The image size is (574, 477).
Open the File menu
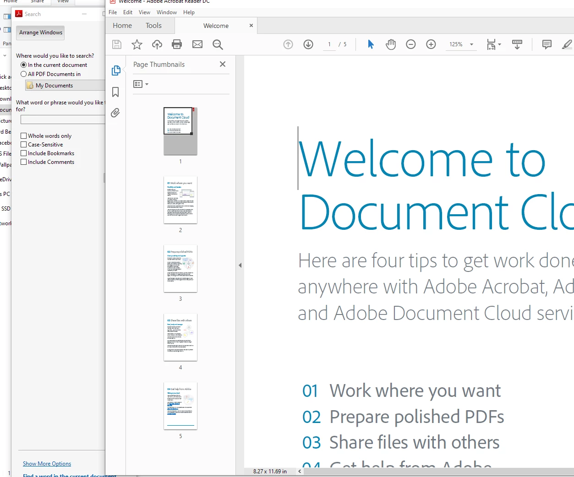[113, 12]
